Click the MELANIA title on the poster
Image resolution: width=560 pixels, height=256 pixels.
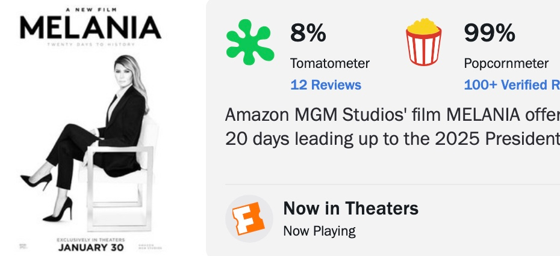(x=90, y=28)
